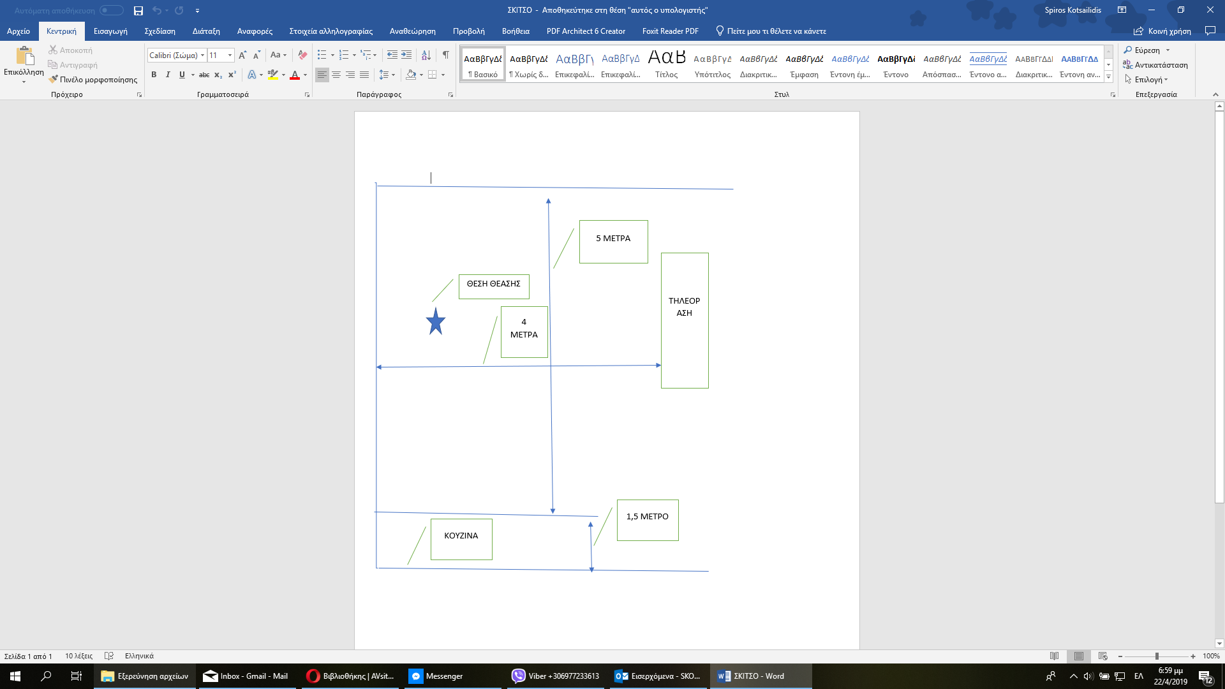Toggle superscript formatting button
Viewport: 1225px width, 689px height.
pos(232,75)
